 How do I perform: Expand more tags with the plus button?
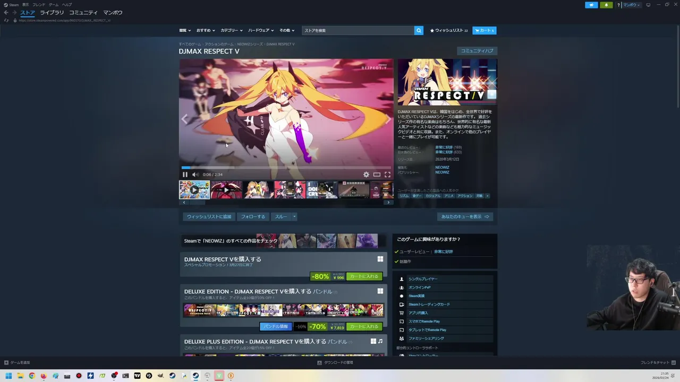click(x=487, y=196)
